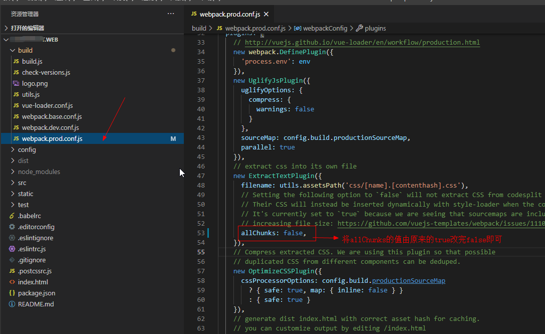Expand the test folder
The width and height of the screenshot is (545, 334).
click(13, 205)
